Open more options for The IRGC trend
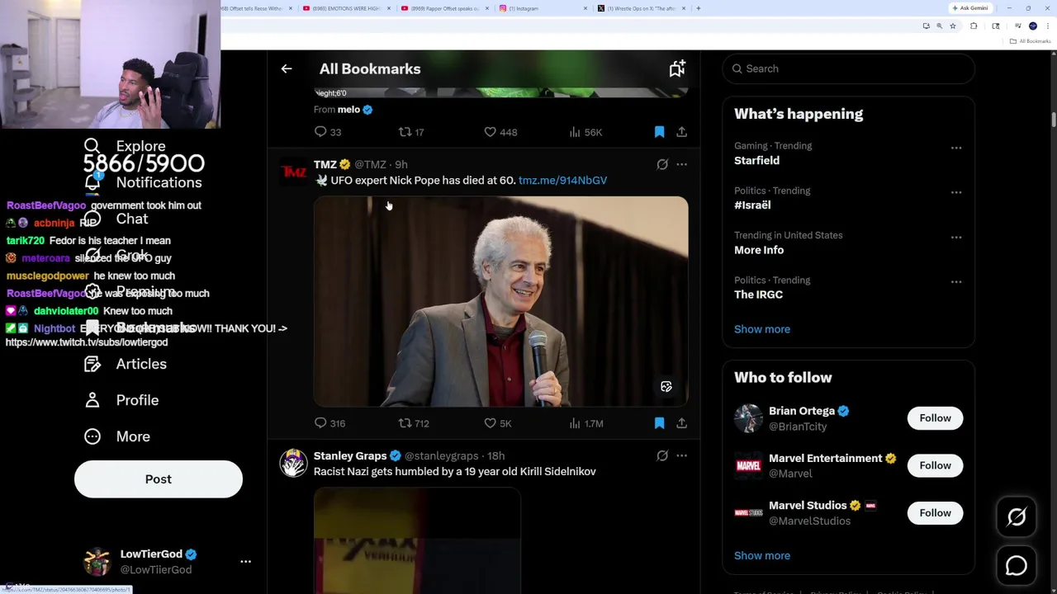1057x594 pixels. tap(956, 281)
